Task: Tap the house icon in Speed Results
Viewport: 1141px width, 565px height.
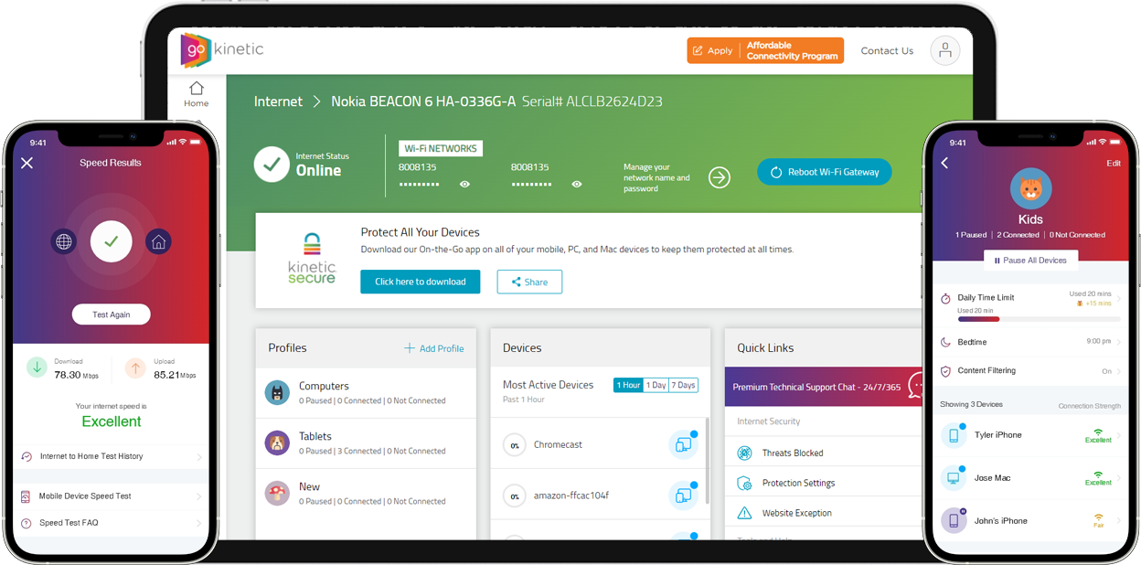Action: (x=158, y=242)
